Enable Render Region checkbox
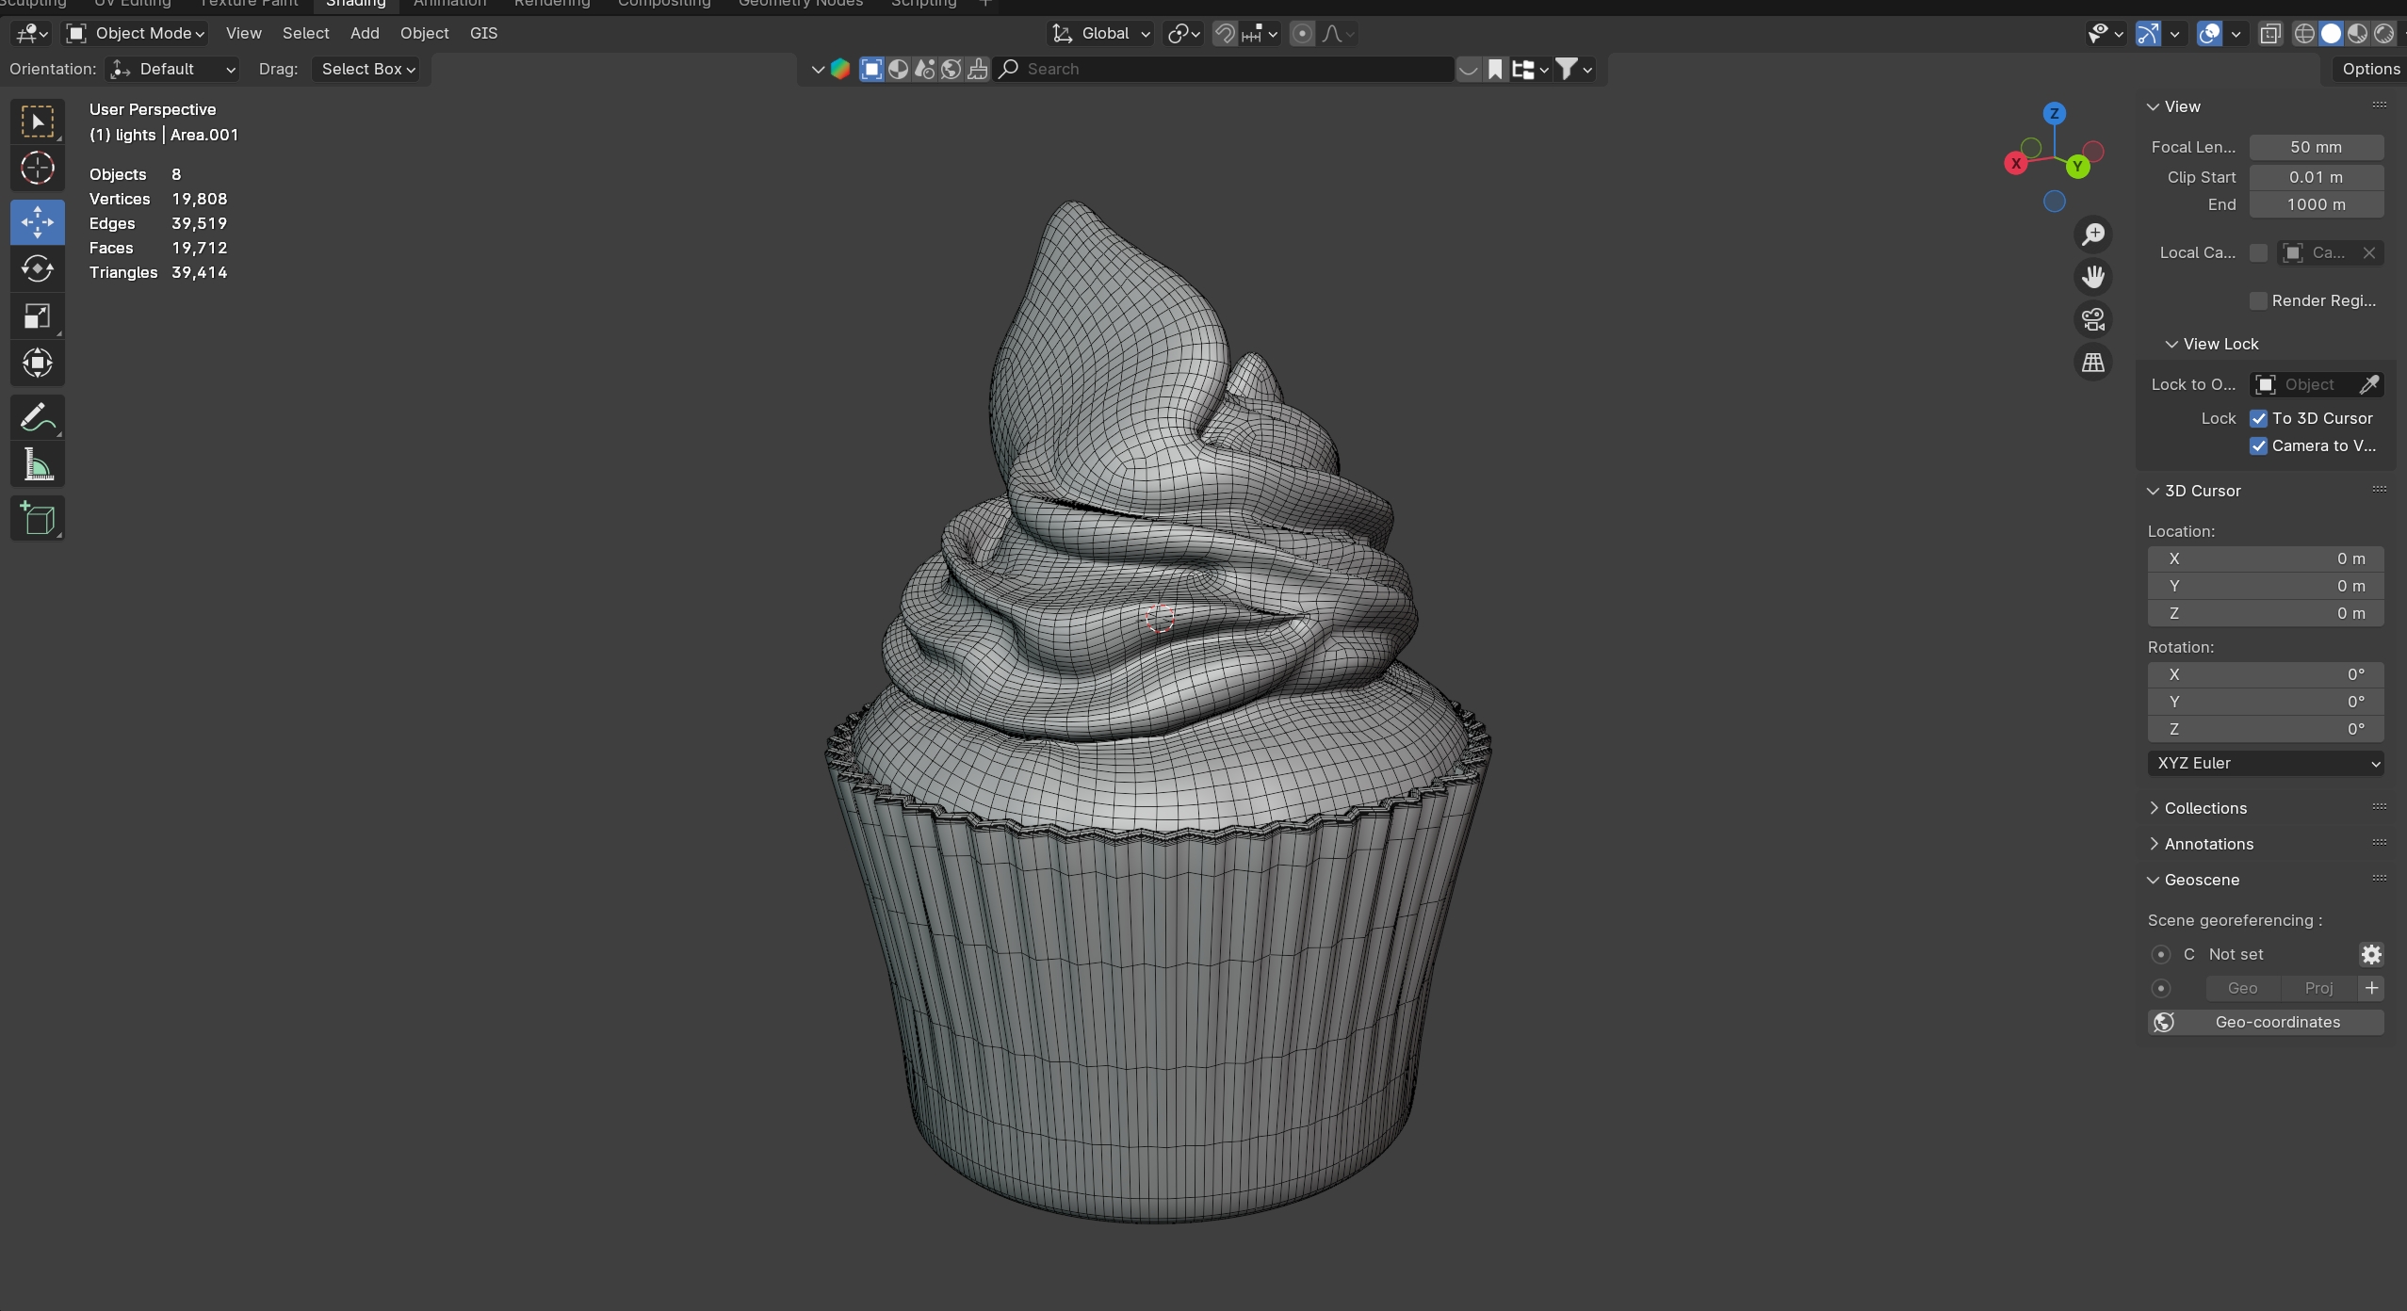The width and height of the screenshot is (2407, 1311). [x=2259, y=300]
